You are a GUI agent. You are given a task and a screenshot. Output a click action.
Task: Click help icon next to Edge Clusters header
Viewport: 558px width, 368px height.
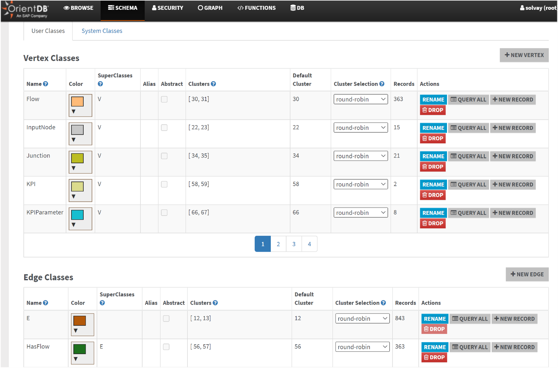pos(215,303)
